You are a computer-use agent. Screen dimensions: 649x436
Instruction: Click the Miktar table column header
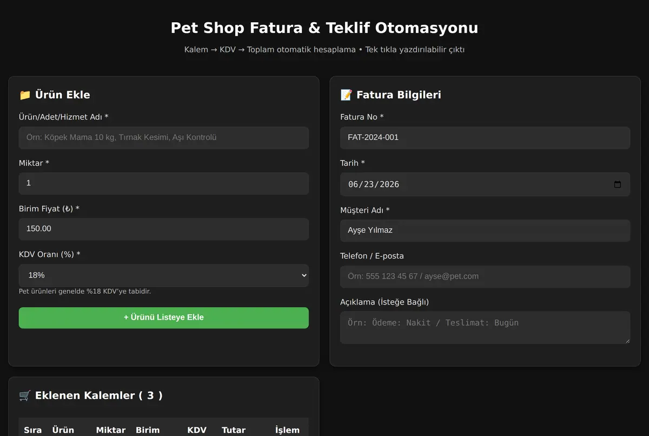tap(111, 430)
